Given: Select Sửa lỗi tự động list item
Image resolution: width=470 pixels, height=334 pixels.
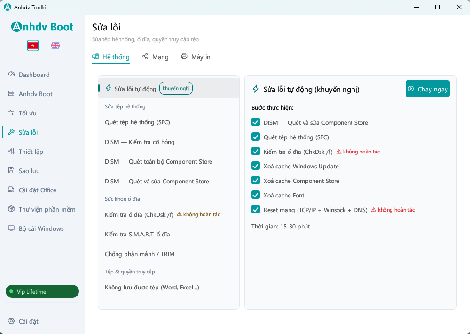Looking at the screenshot, I should pos(169,88).
